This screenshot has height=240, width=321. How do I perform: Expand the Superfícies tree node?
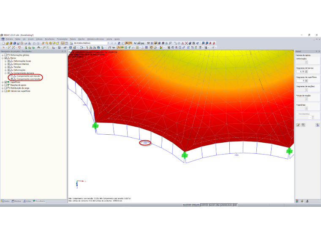pyautogui.click(x=3, y=82)
